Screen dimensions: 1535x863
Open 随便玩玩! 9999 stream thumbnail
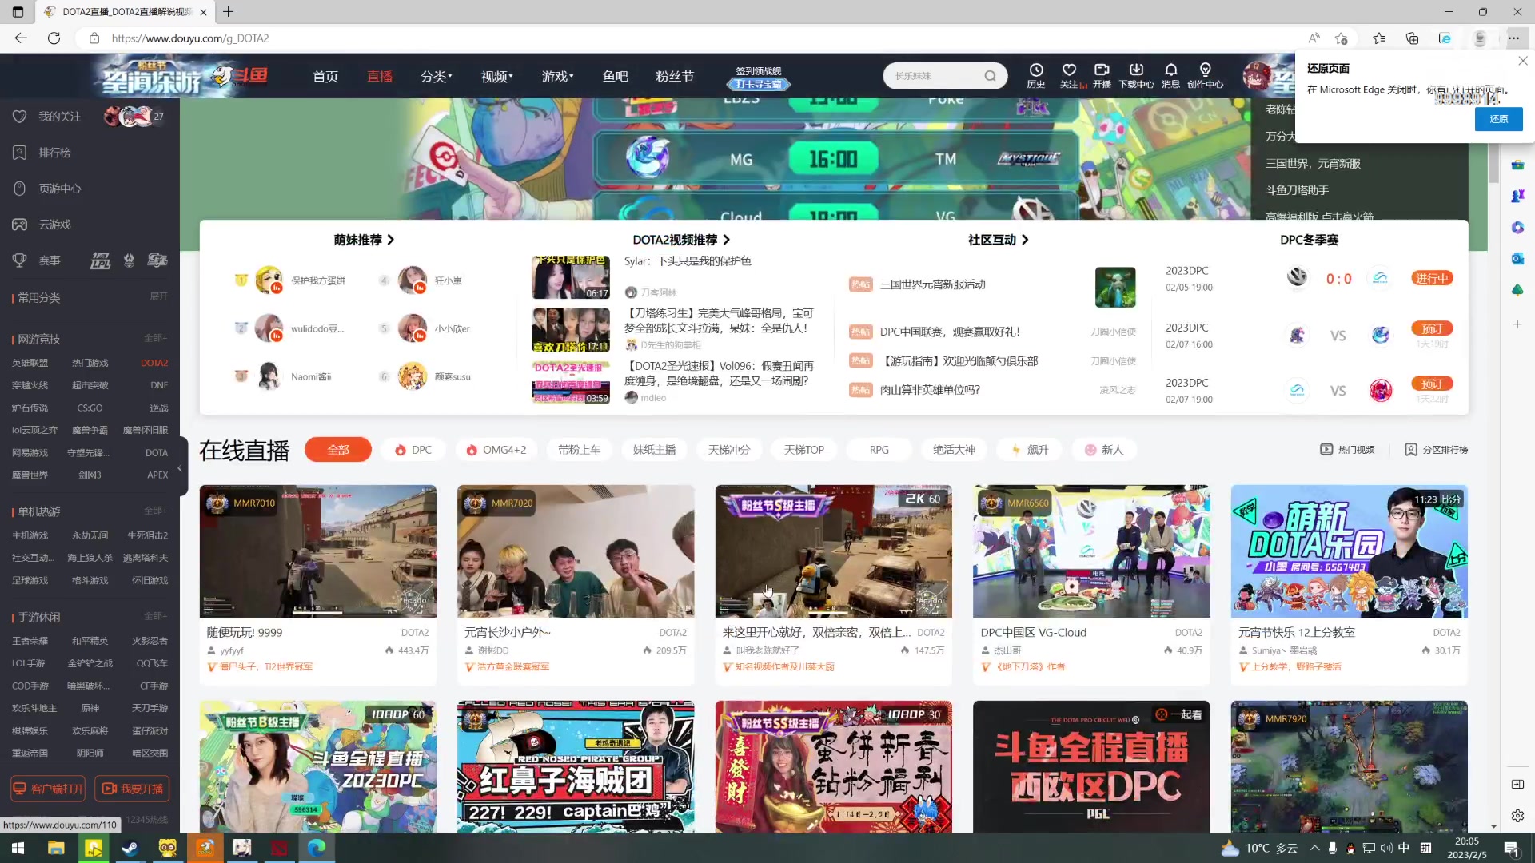[x=318, y=551]
